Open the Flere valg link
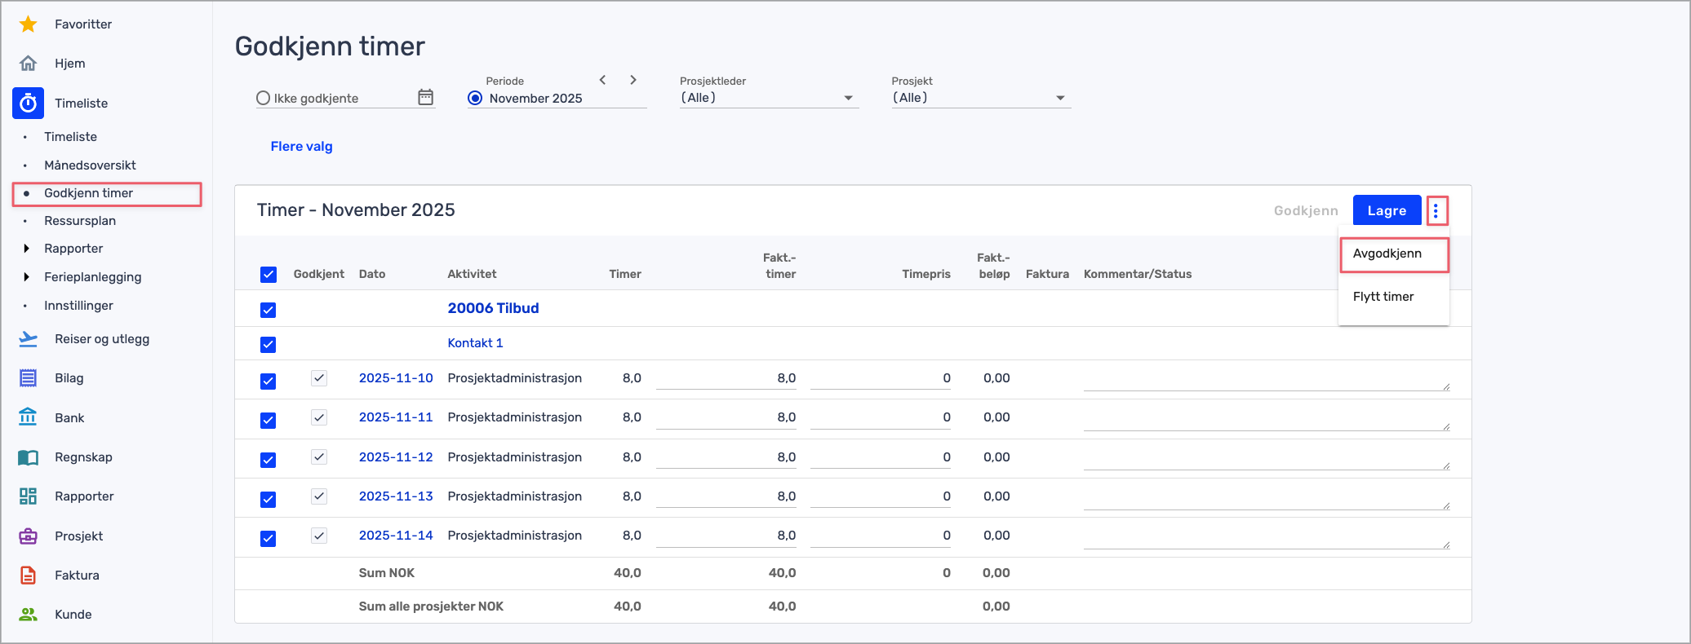Screen dimensions: 1691x644 point(302,147)
